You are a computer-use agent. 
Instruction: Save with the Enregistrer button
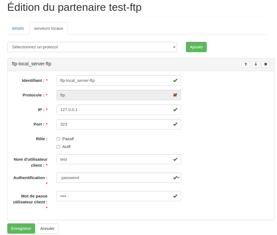[x=21, y=229]
